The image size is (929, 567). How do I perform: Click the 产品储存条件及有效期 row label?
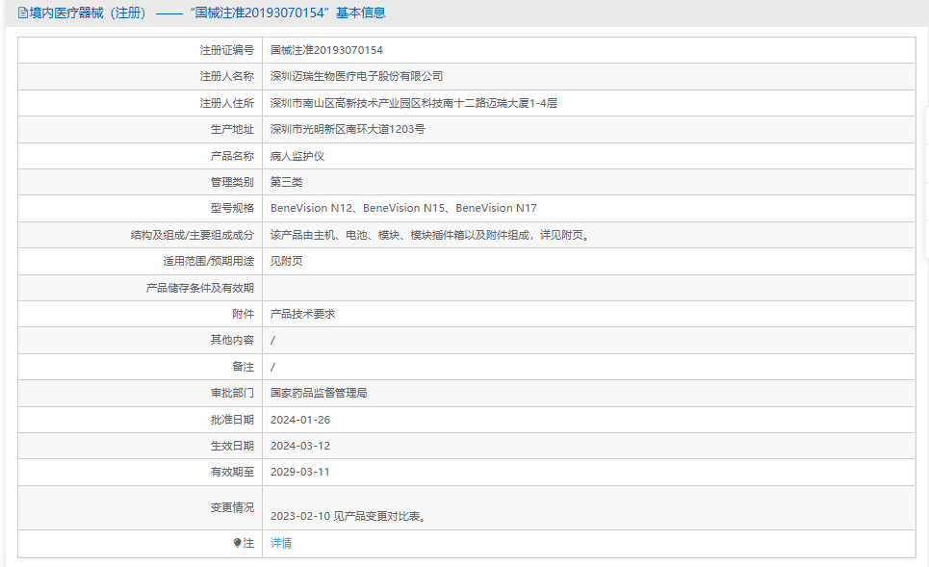click(x=200, y=288)
